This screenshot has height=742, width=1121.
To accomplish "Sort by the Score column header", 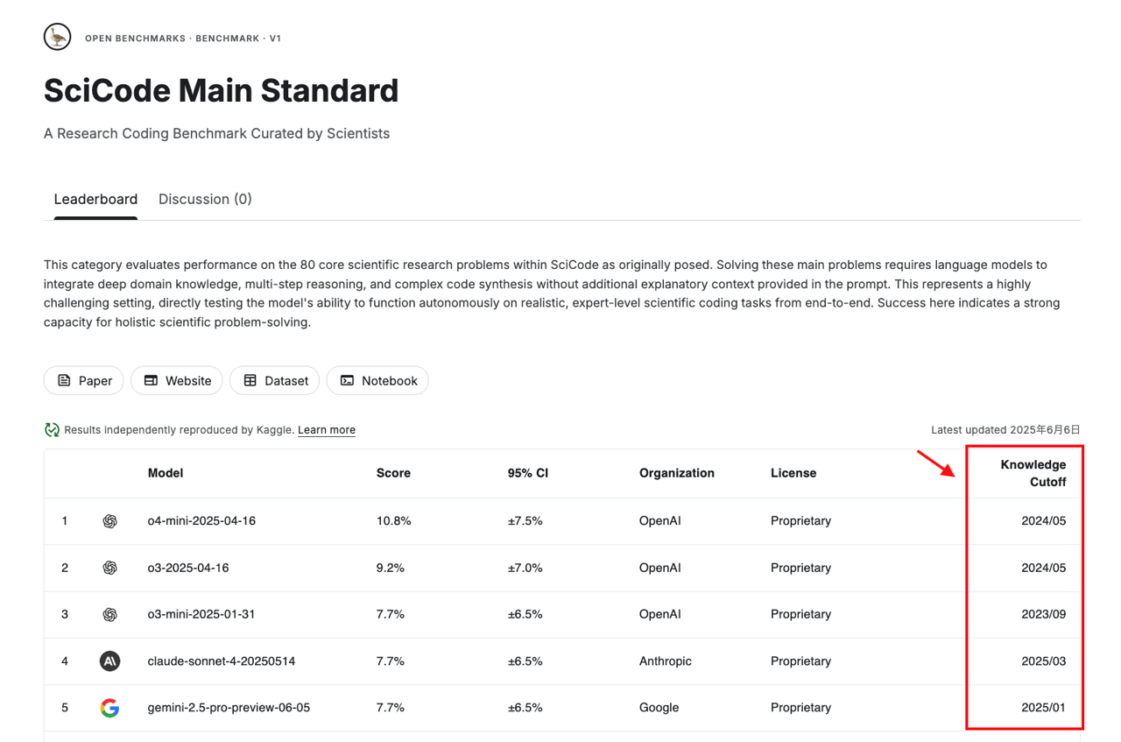I will point(393,473).
